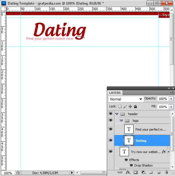The width and height of the screenshot is (175, 176).
Task: Toggle Drop Shadow effect visibility
Action: click(131, 165)
